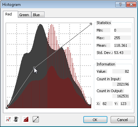Click the curve control point under the cursor
Image resolution: width=138 pixels, height=127 pixels.
pos(34,67)
